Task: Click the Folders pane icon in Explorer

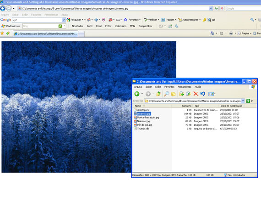Action: (173, 94)
